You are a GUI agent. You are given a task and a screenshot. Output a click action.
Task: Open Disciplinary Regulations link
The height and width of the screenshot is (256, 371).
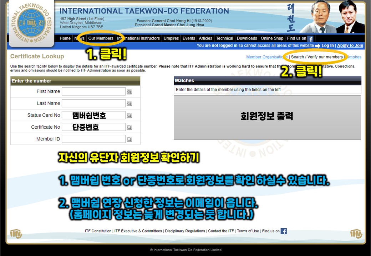(x=185, y=231)
